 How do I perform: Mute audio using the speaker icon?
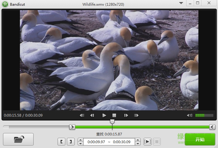(189, 115)
